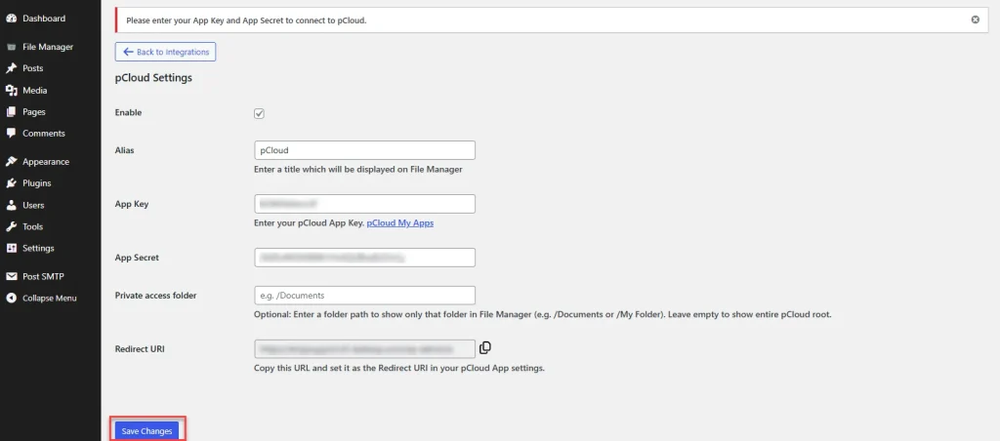The height and width of the screenshot is (441, 1000).
Task: Click the 'App Secret' label
Action: click(137, 258)
